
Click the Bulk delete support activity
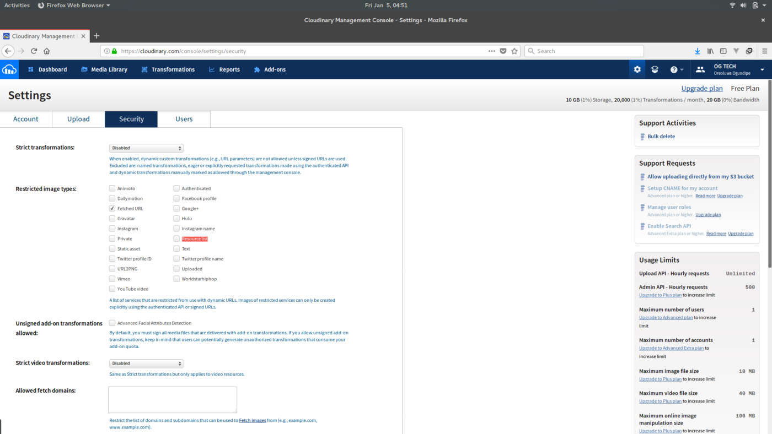(x=661, y=136)
